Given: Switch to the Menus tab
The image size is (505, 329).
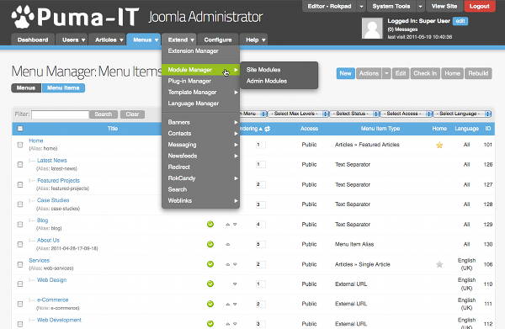Looking at the screenshot, I should coord(26,88).
